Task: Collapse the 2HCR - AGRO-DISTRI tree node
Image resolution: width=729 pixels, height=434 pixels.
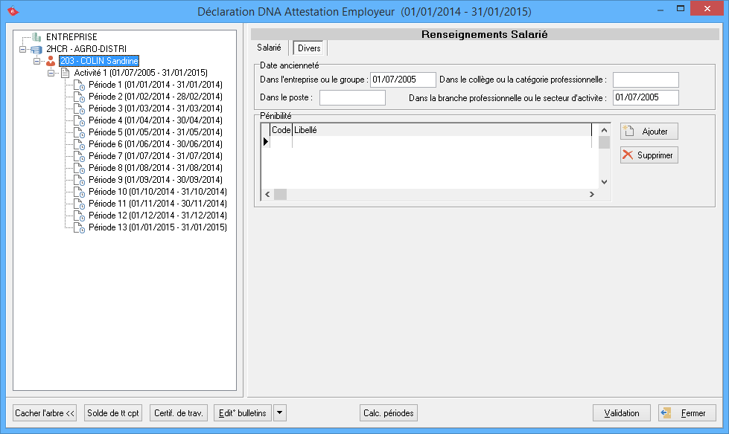Action: tap(22, 49)
